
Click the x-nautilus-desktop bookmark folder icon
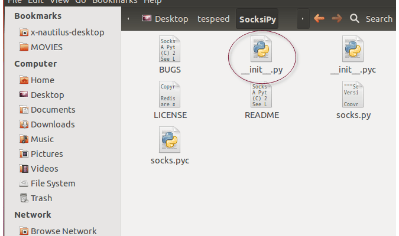pos(24,32)
